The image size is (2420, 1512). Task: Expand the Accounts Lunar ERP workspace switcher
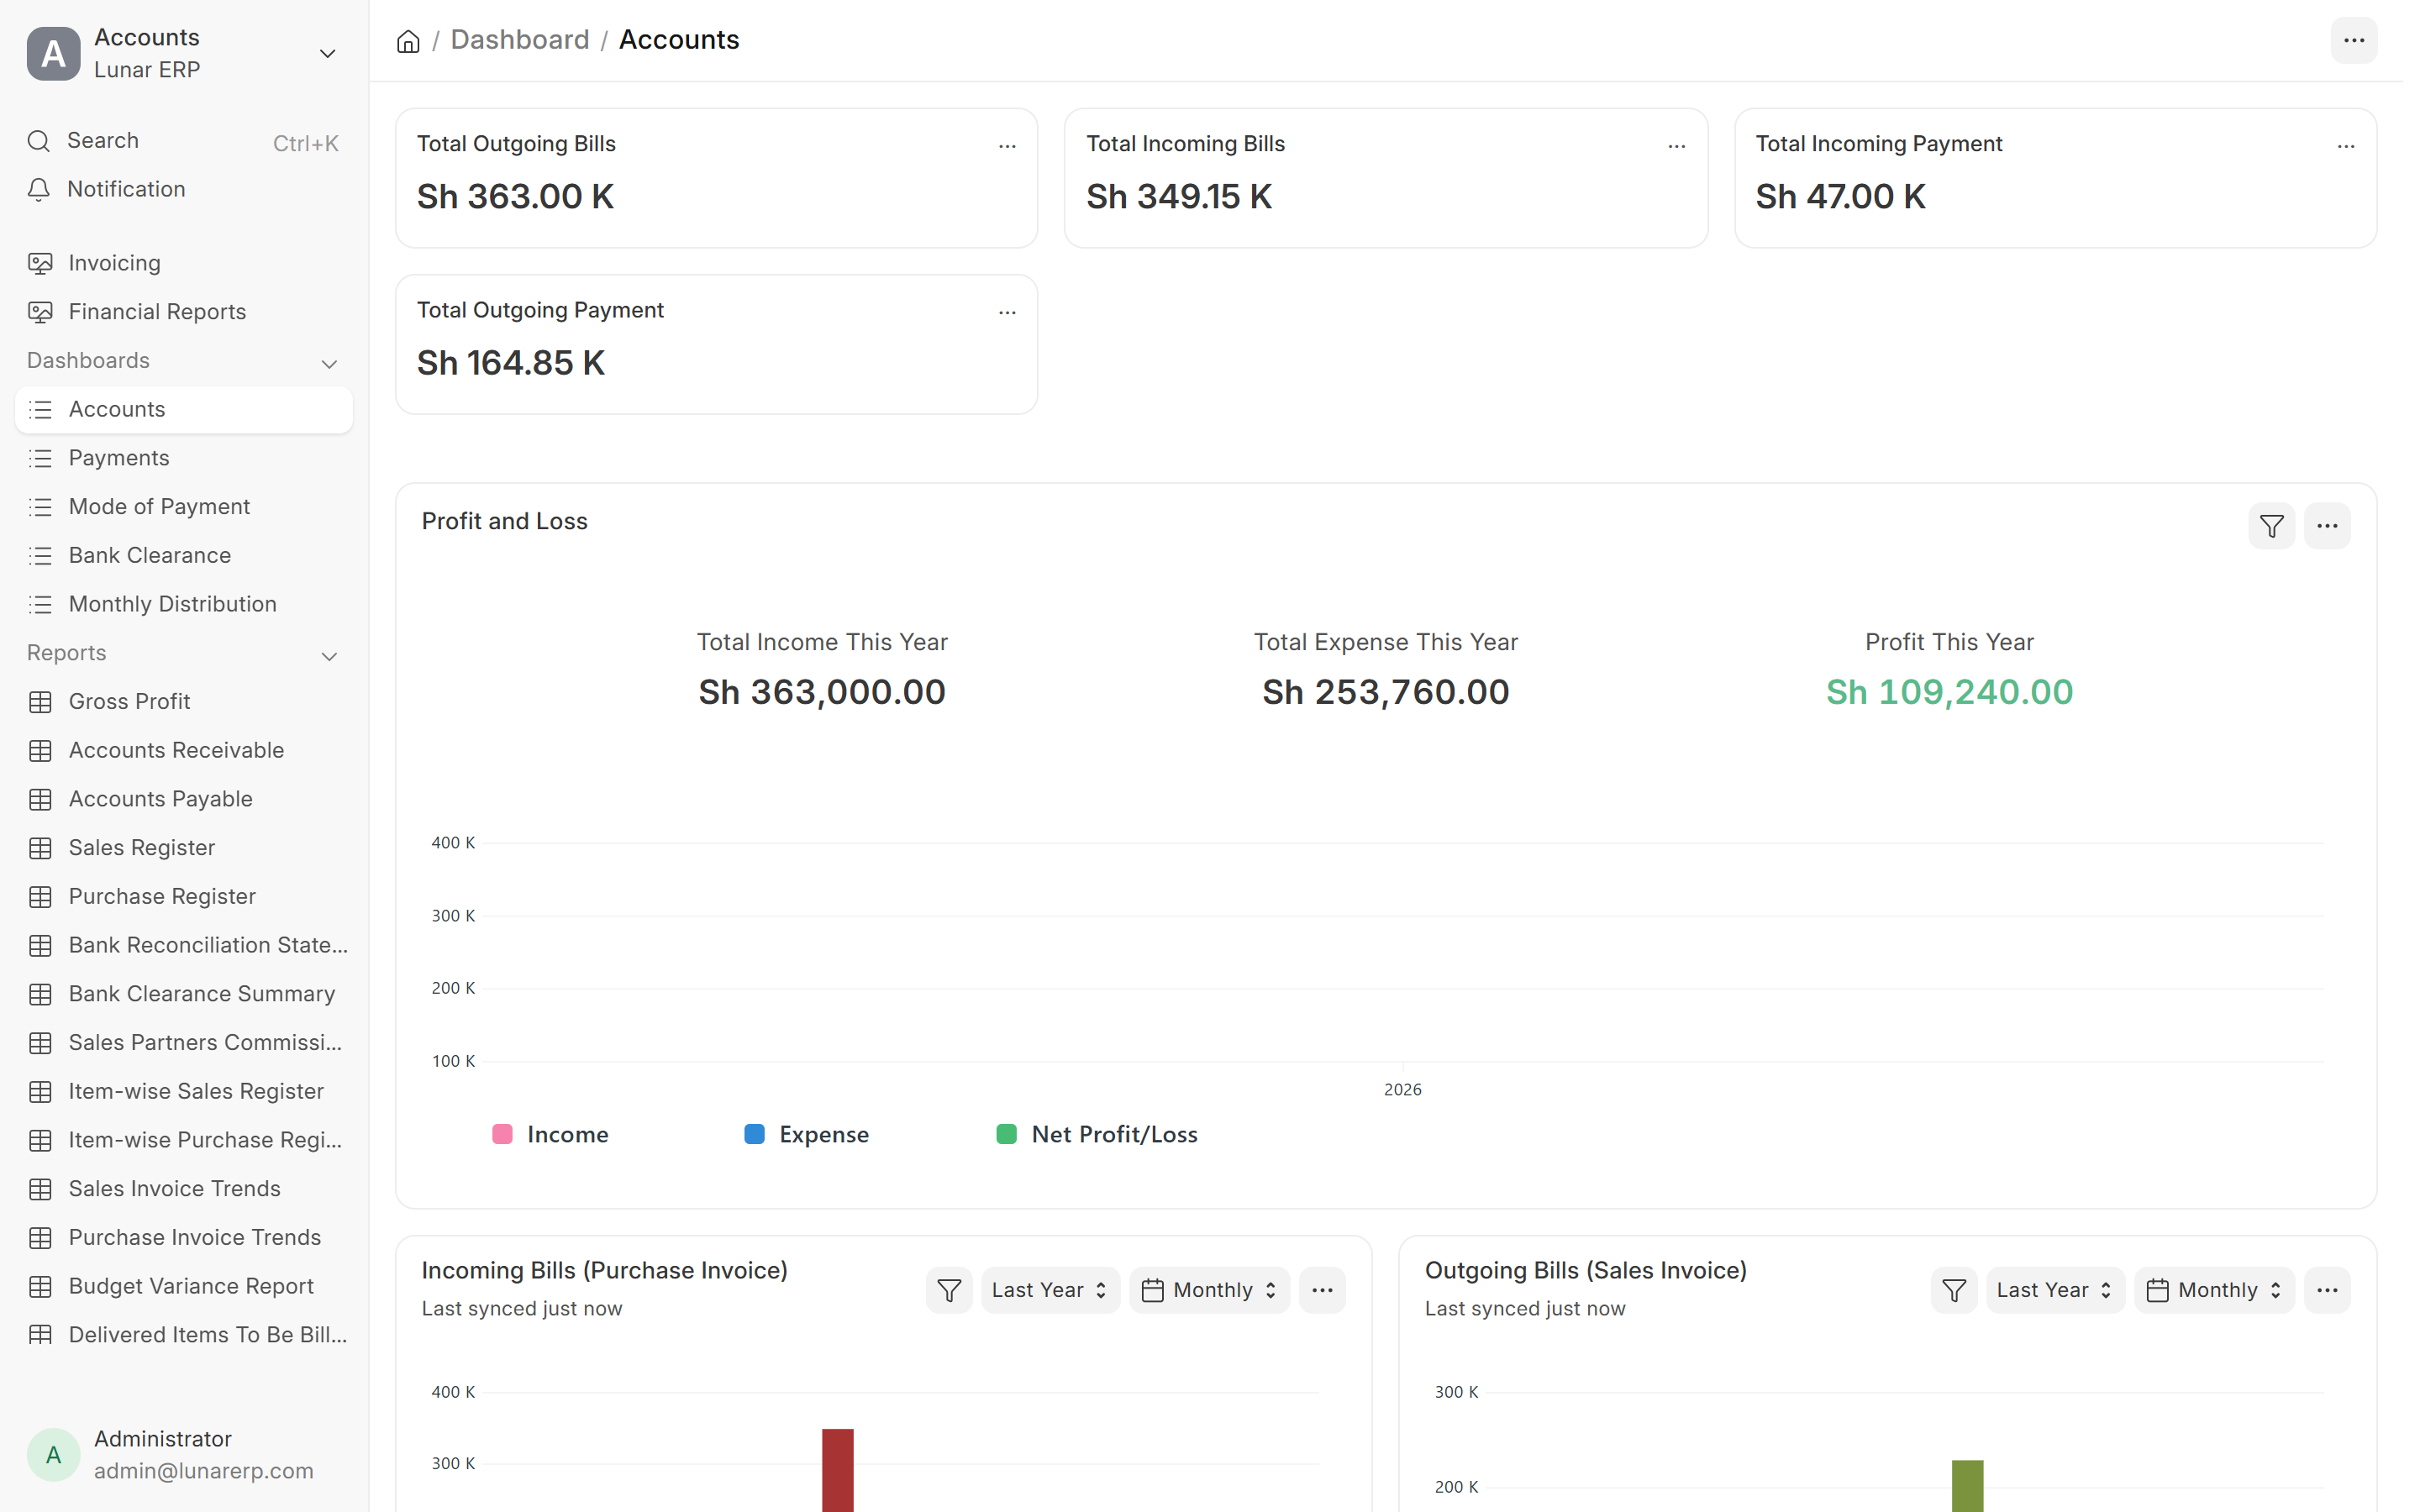(327, 53)
